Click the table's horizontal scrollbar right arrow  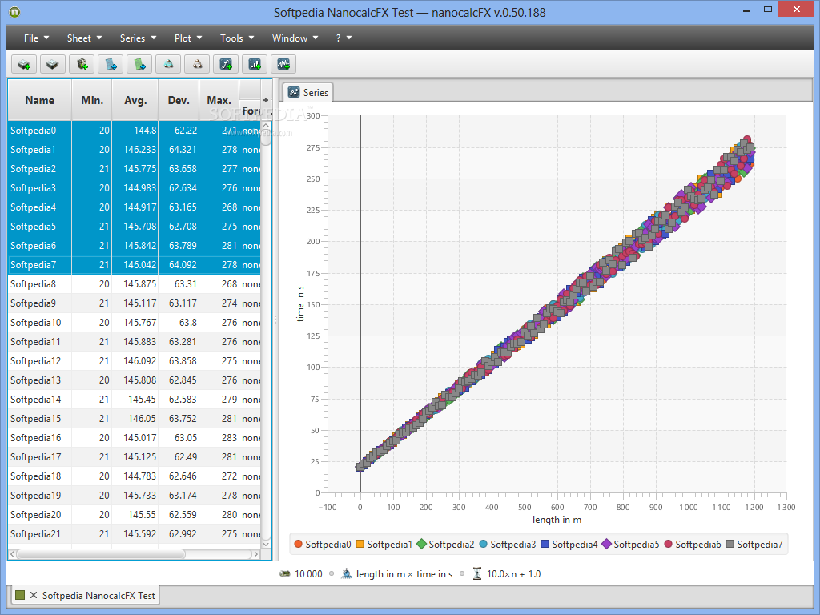pos(255,554)
